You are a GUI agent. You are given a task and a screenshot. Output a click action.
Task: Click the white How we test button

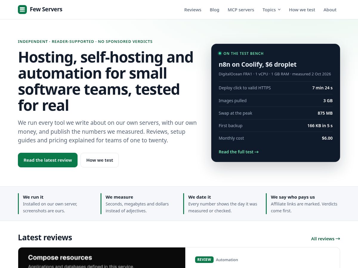tap(100, 160)
